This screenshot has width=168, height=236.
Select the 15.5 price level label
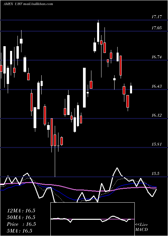pyautogui.click(x=155, y=174)
